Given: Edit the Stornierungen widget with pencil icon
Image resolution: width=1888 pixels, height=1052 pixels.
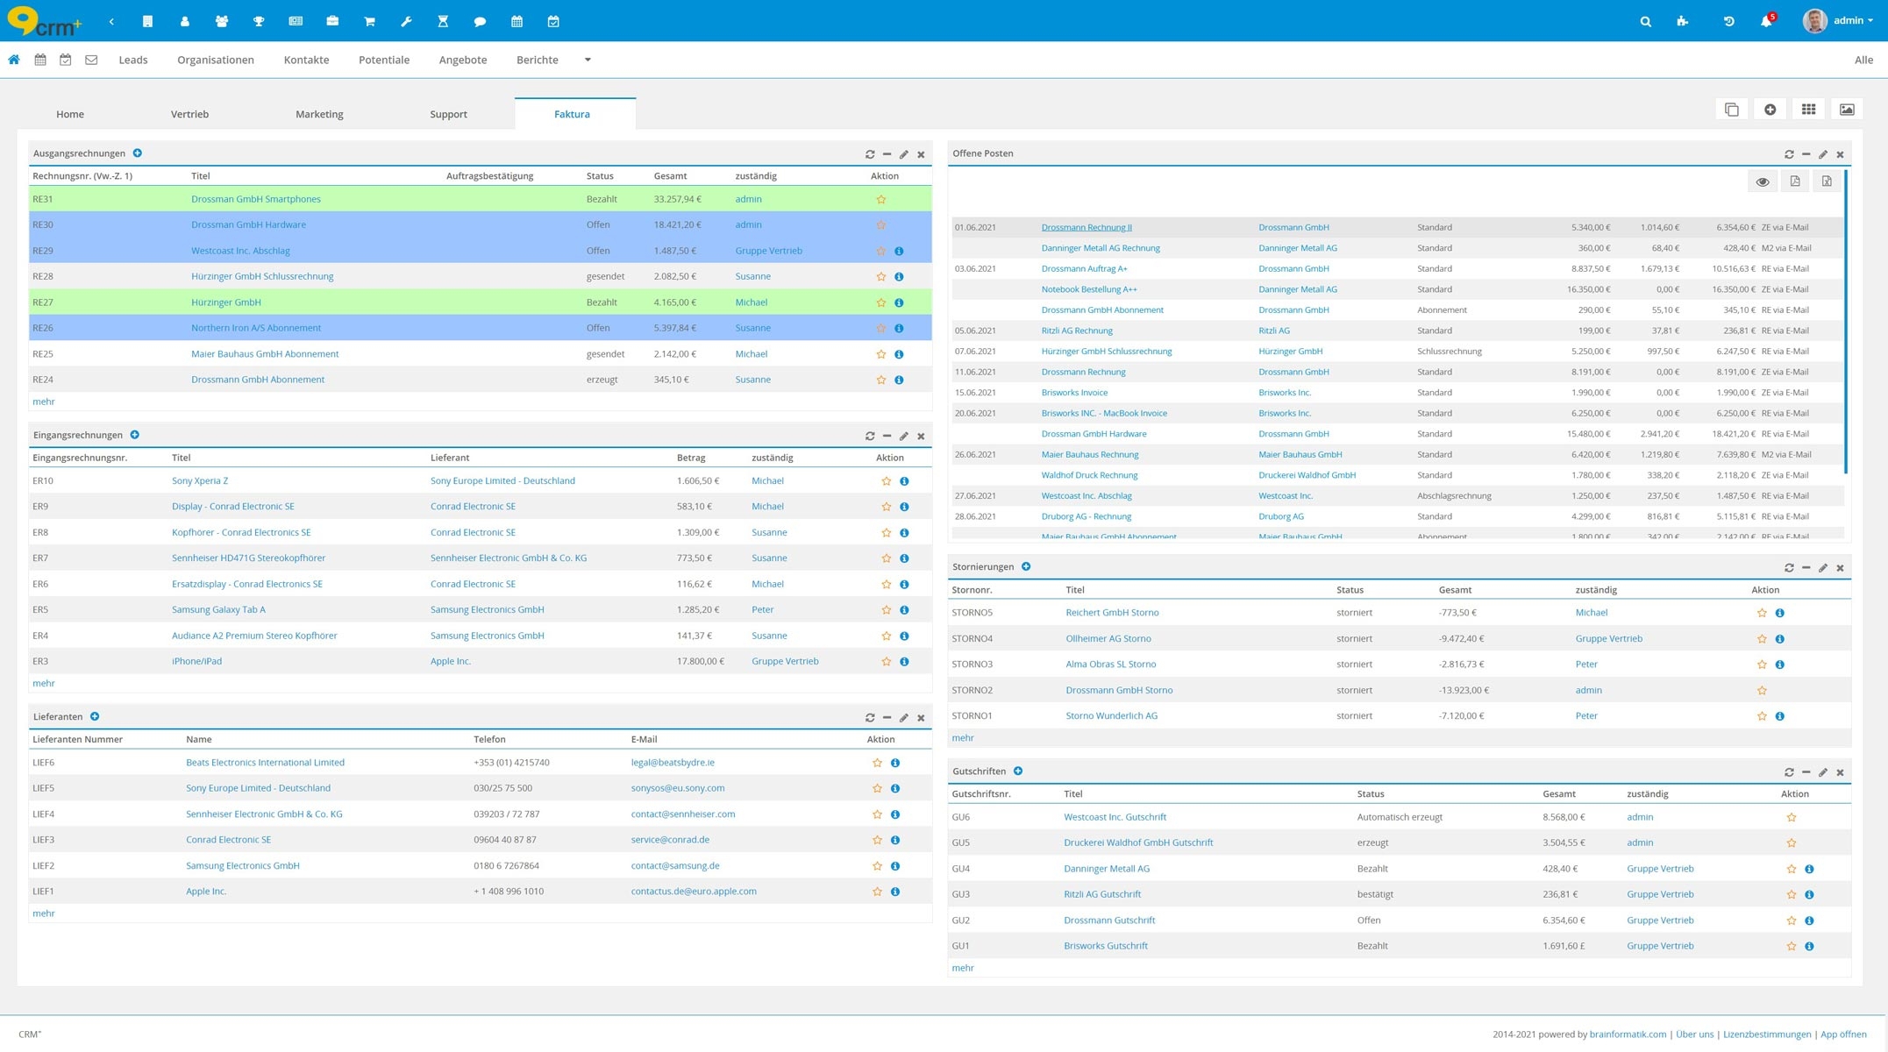Looking at the screenshot, I should (1823, 568).
